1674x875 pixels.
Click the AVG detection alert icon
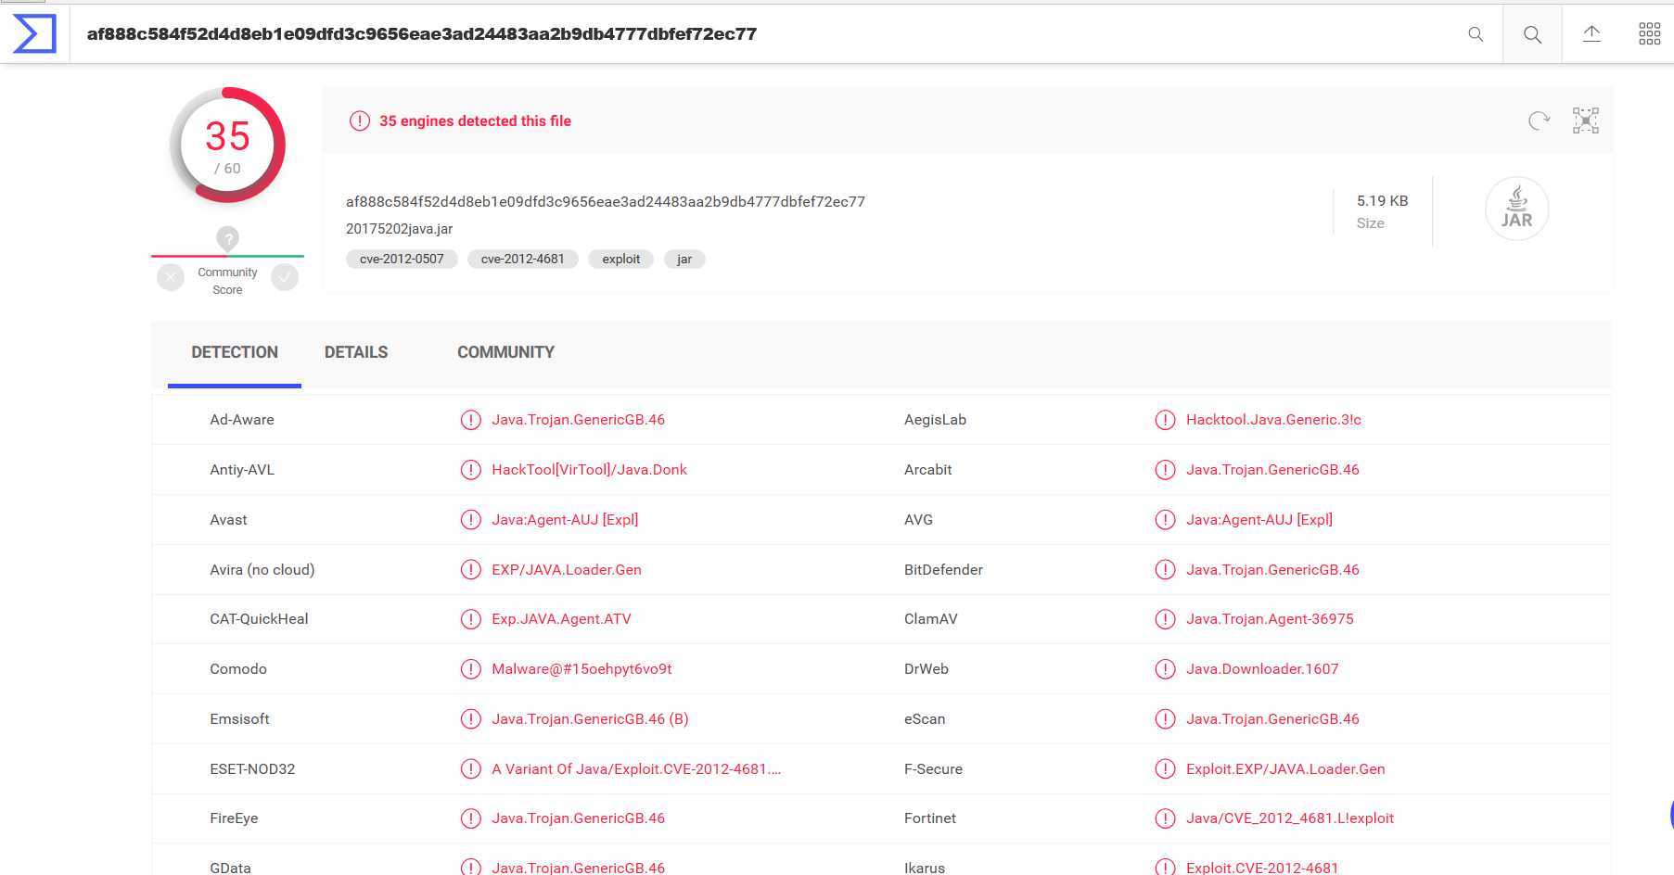(x=1165, y=520)
